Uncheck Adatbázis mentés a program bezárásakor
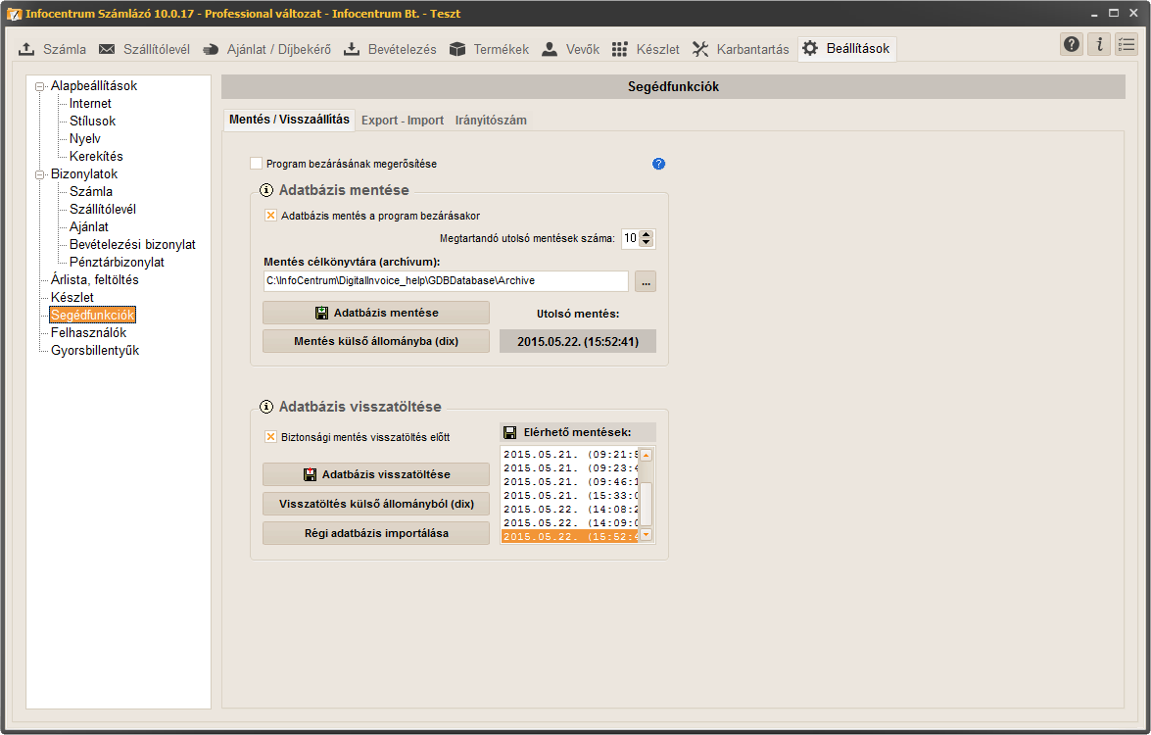This screenshot has height=735, width=1151. coord(271,216)
